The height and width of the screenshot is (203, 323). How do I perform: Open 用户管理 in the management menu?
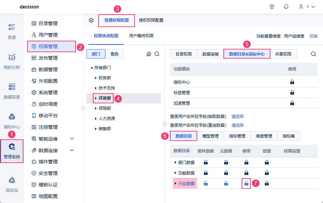point(48,35)
